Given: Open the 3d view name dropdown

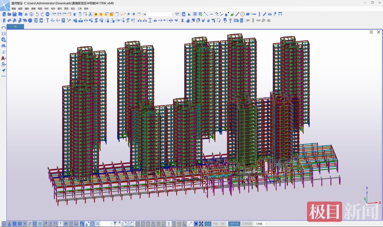Looking at the screenshot, I should (173, 14).
